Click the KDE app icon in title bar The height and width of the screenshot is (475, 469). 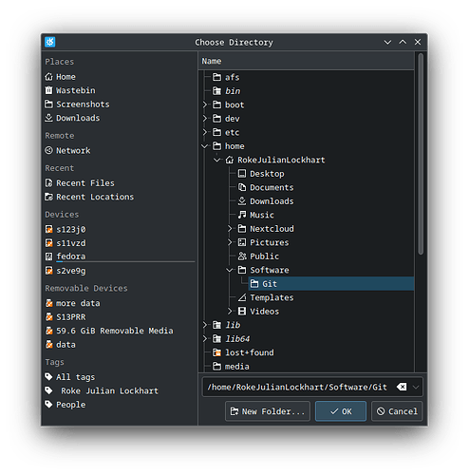(50, 42)
